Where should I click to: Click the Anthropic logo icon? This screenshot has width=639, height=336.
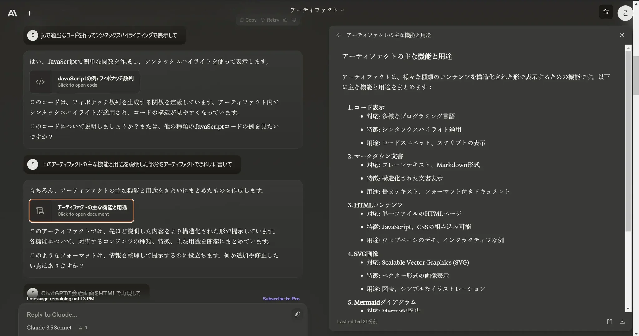click(12, 13)
